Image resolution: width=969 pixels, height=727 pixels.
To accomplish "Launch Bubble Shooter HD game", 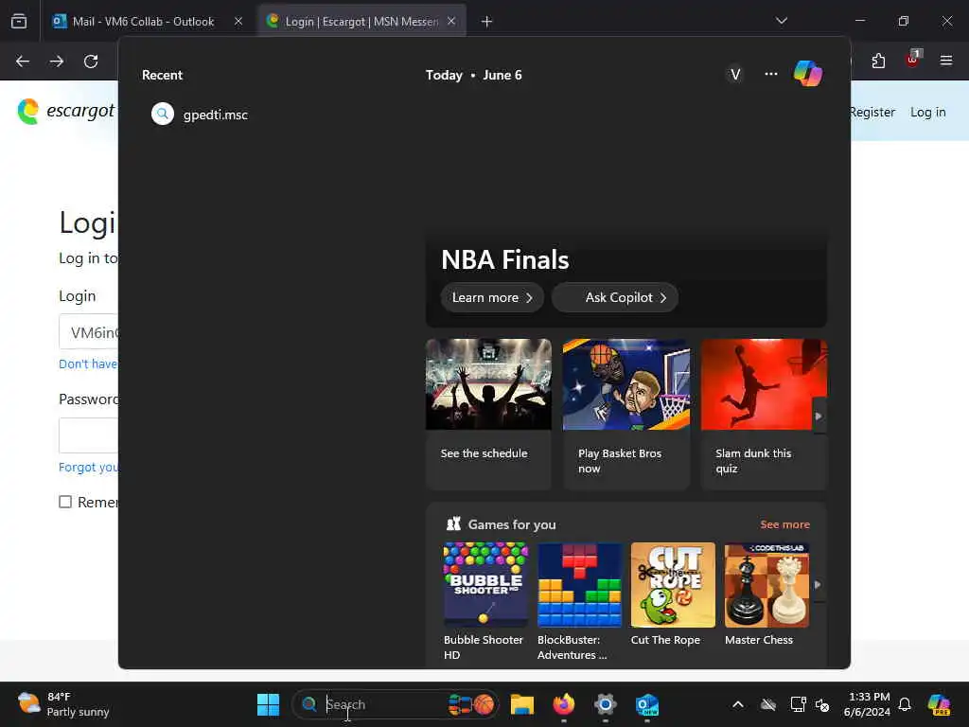I will (x=485, y=601).
